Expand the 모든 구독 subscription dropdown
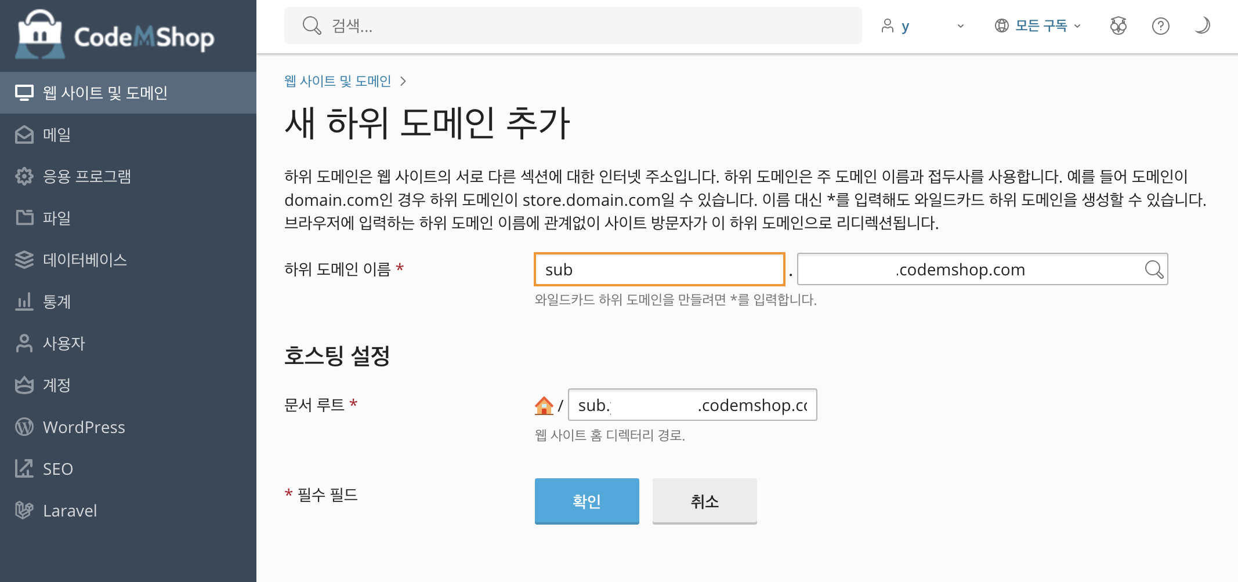Screen dimensions: 1238x582 [x=1038, y=26]
